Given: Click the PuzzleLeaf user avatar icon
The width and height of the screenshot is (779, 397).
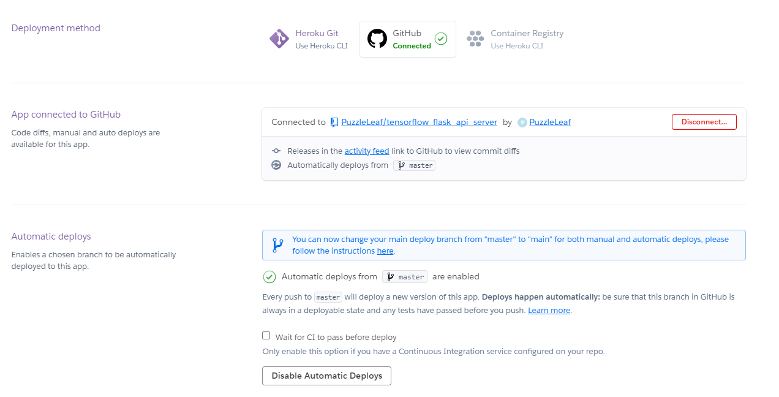Looking at the screenshot, I should pos(522,122).
